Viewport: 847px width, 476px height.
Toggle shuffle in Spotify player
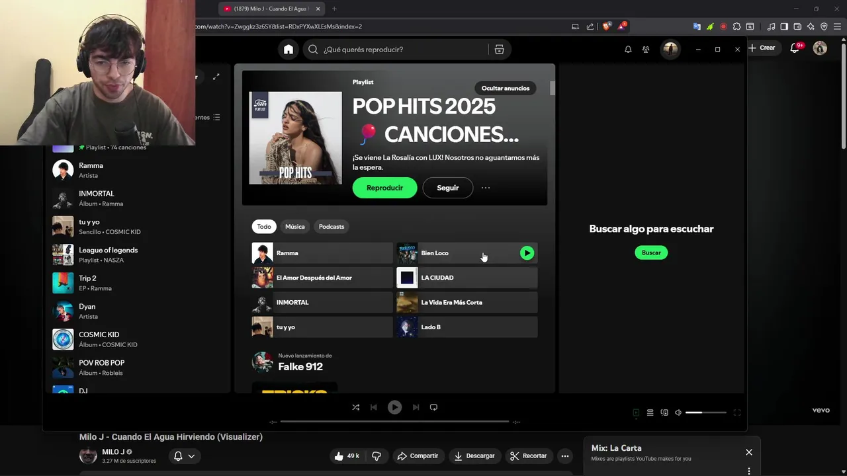click(x=356, y=407)
